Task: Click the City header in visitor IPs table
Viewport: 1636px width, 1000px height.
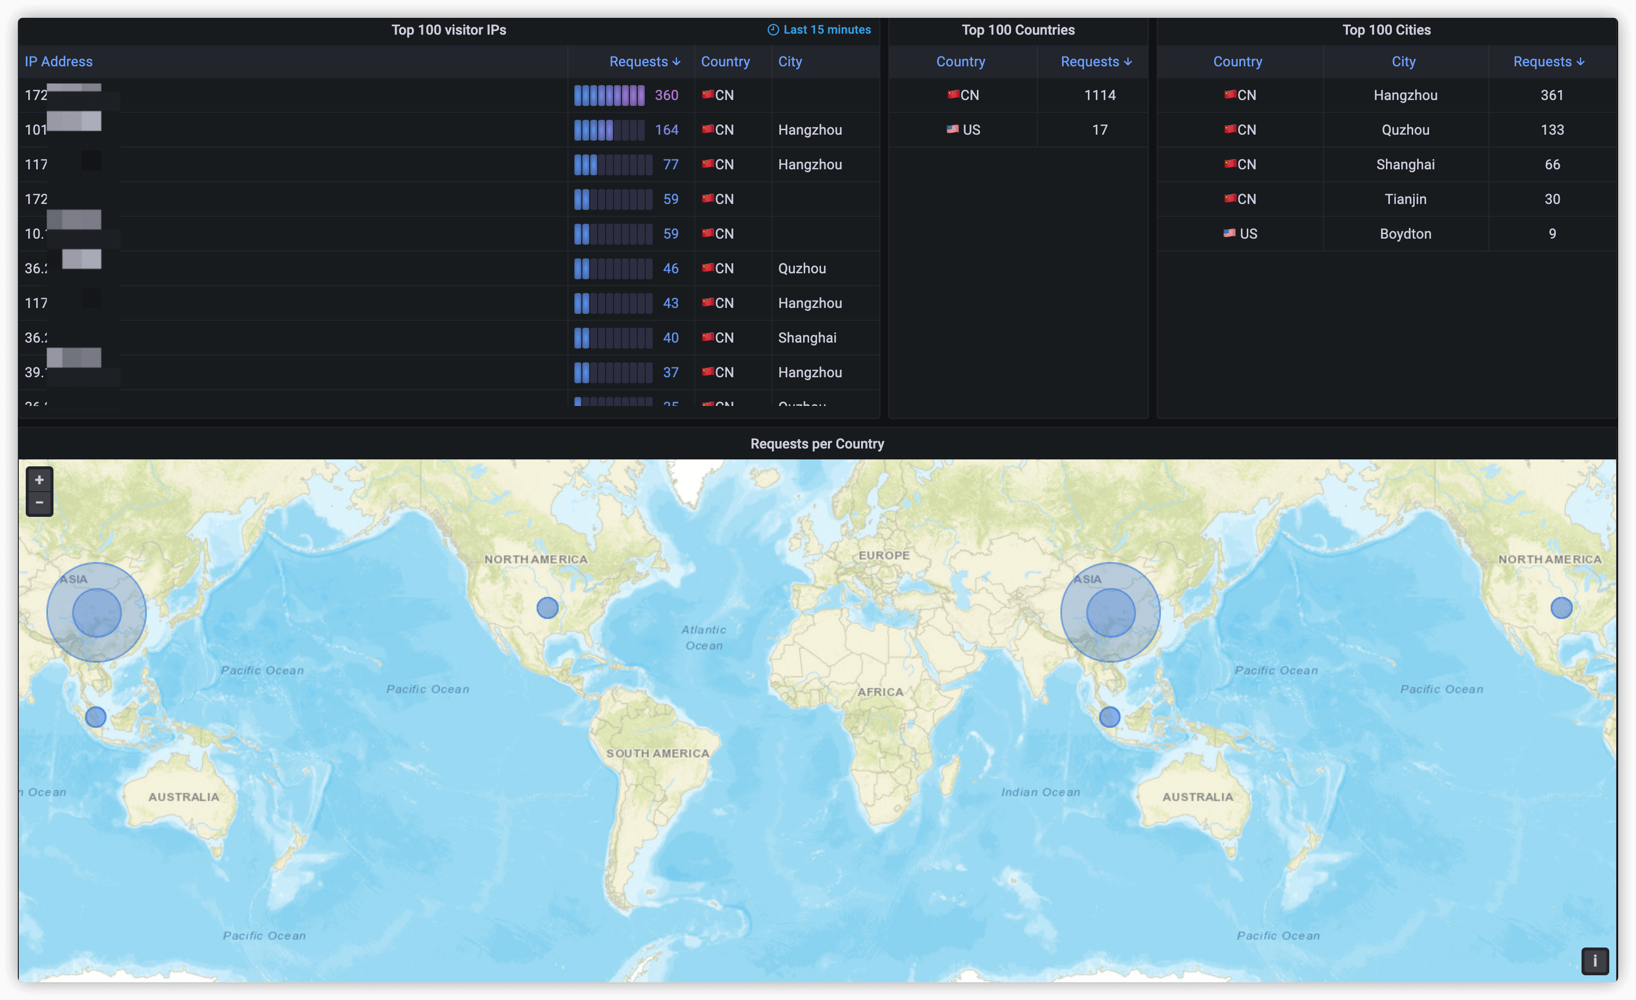Action: click(789, 62)
